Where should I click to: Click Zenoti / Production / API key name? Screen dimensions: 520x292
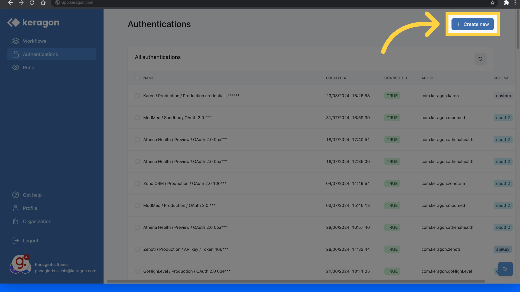click(186, 249)
